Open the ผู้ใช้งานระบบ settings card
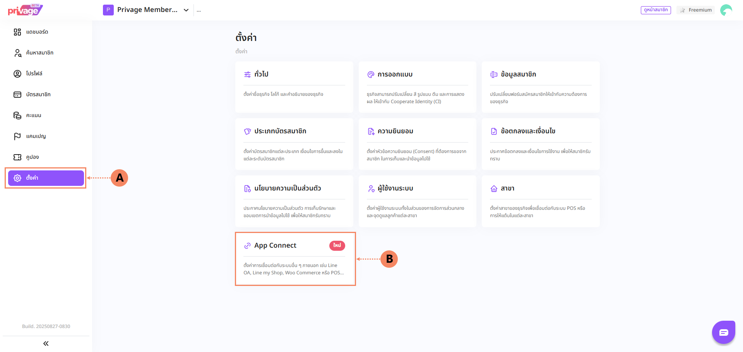The width and height of the screenshot is (743, 352). 417,201
